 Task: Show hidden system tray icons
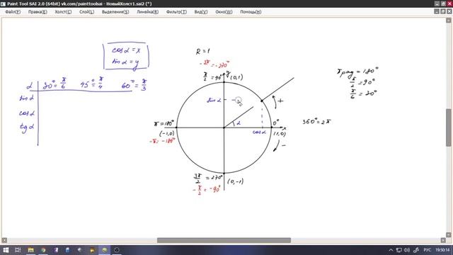[391, 250]
